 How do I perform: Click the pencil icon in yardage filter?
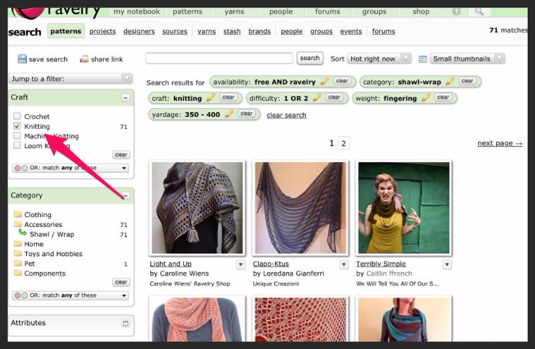point(229,114)
